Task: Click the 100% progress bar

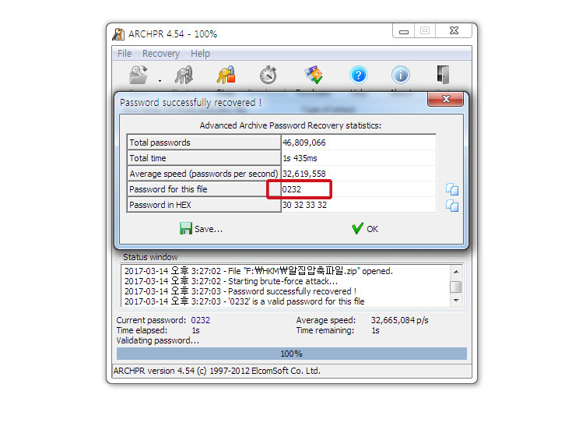Action: point(292,354)
